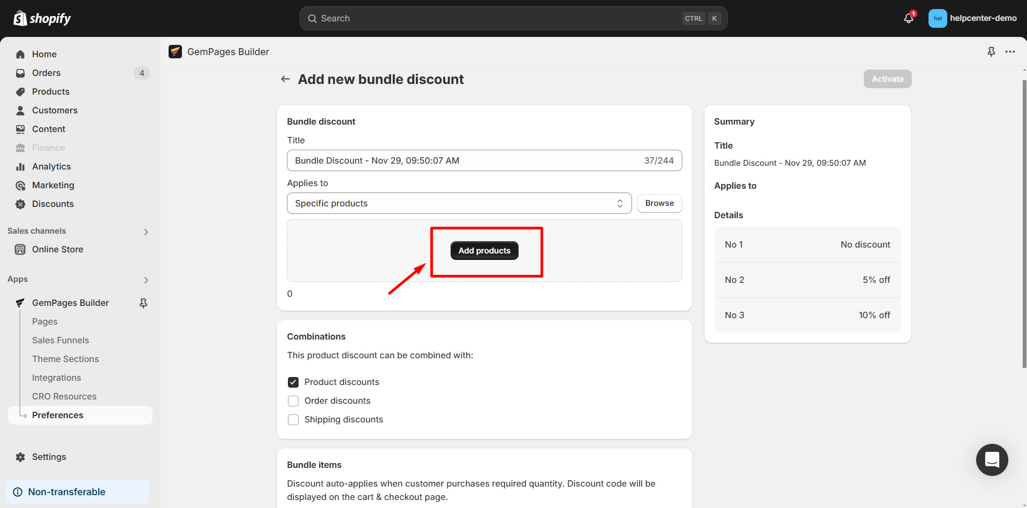Open the chat support bubble
This screenshot has width=1027, height=508.
point(992,460)
